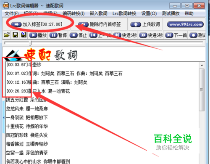Viewport: 210px width, 164px height.
Task: Select lyric line 揽五分红霞
Action: [26, 100]
